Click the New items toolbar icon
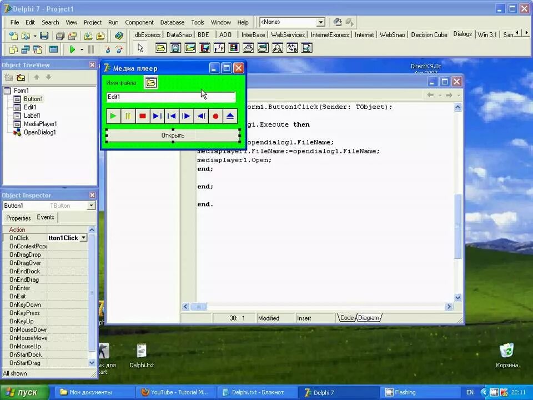 (13, 36)
